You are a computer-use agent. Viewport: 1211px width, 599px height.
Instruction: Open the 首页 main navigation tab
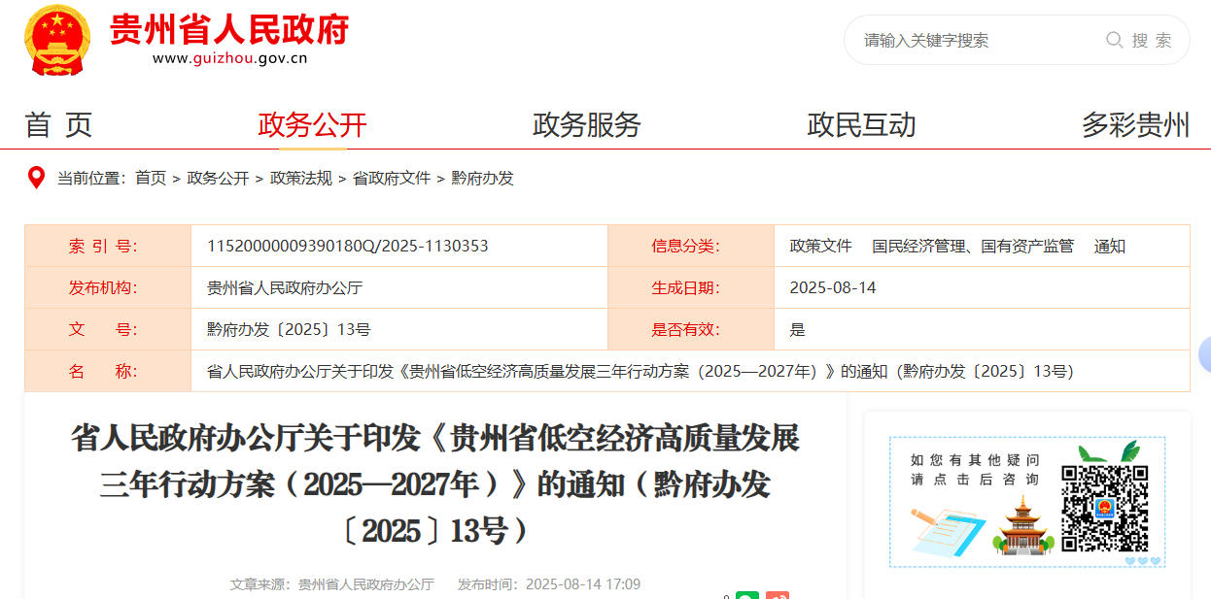pyautogui.click(x=58, y=124)
